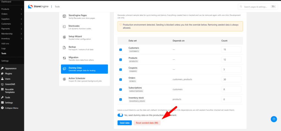
Task: Open the StoreEngine Pages icon
Action: tap(64, 16)
